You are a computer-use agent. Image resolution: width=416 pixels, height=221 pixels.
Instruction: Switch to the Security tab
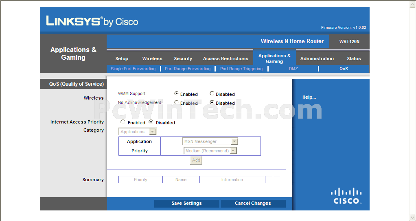tap(183, 58)
